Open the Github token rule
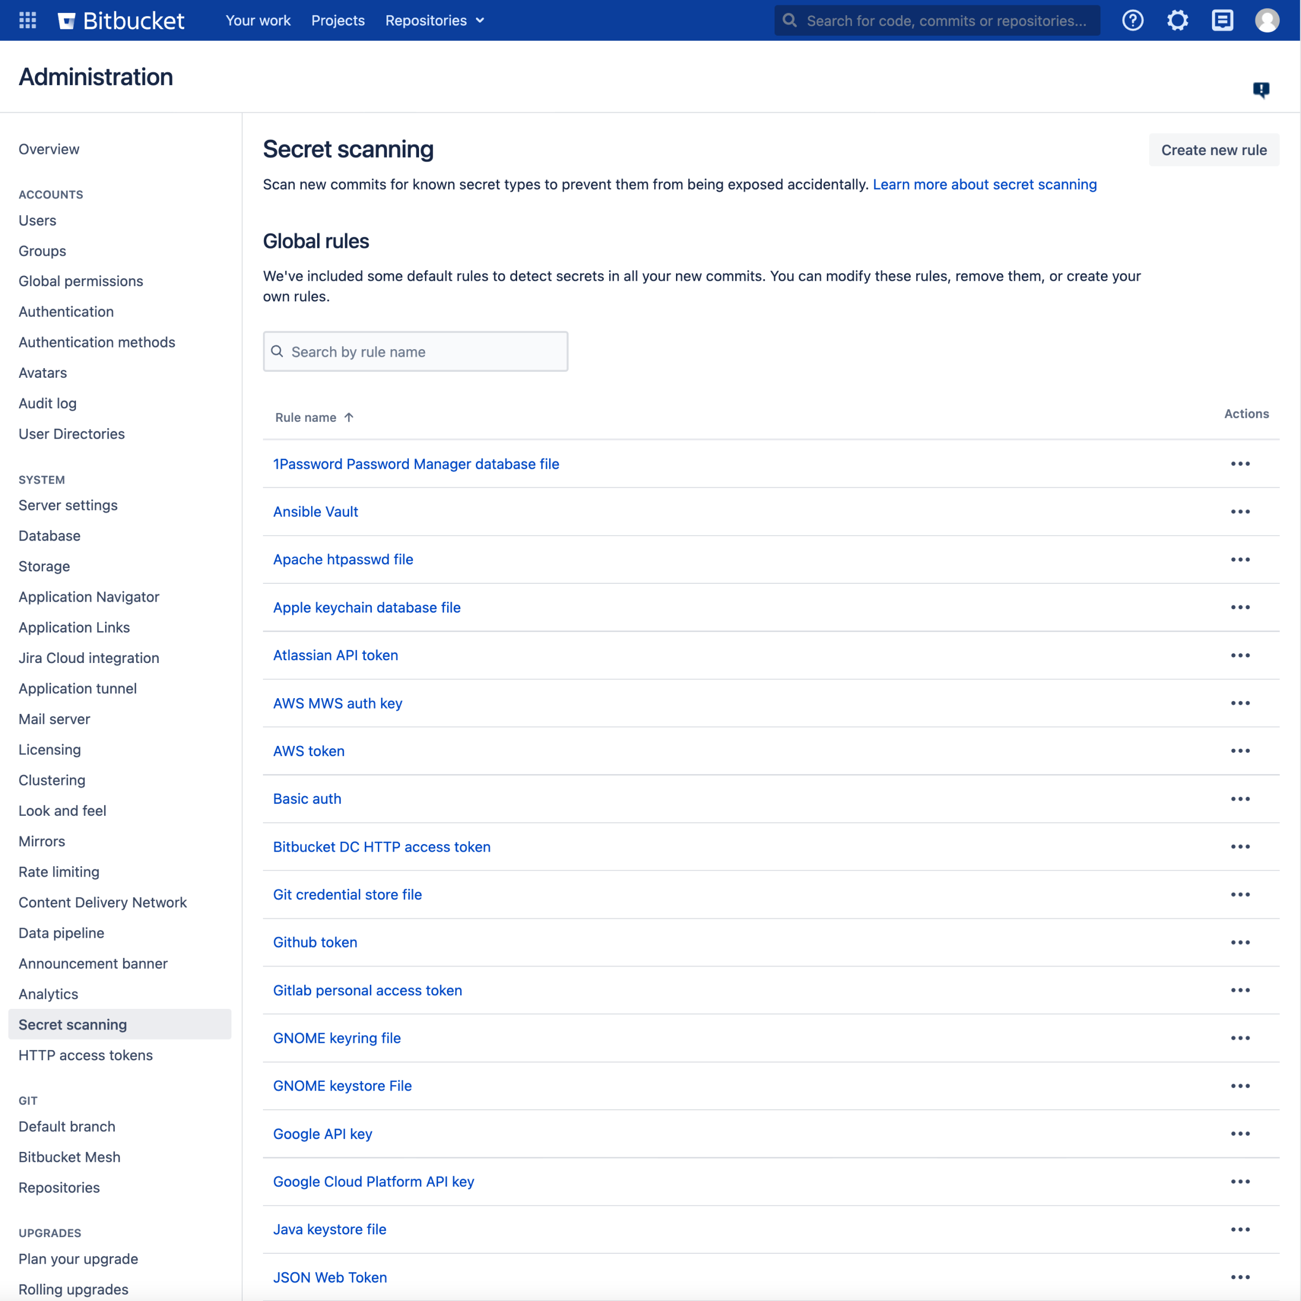 point(314,942)
